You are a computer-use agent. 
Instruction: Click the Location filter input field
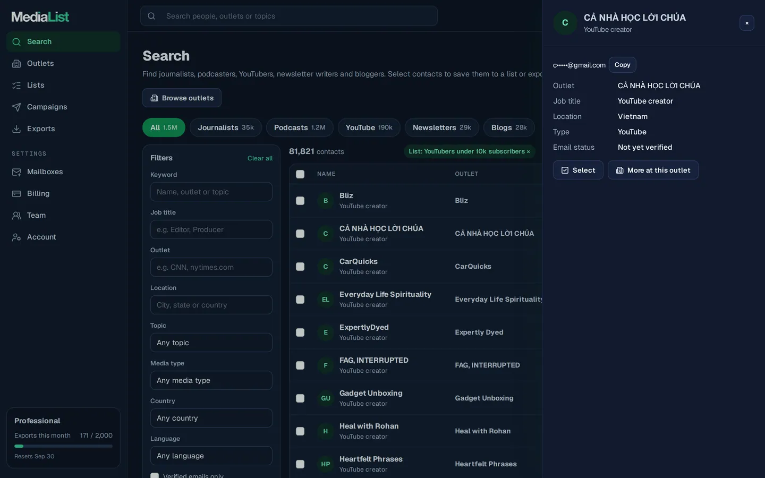point(211,305)
